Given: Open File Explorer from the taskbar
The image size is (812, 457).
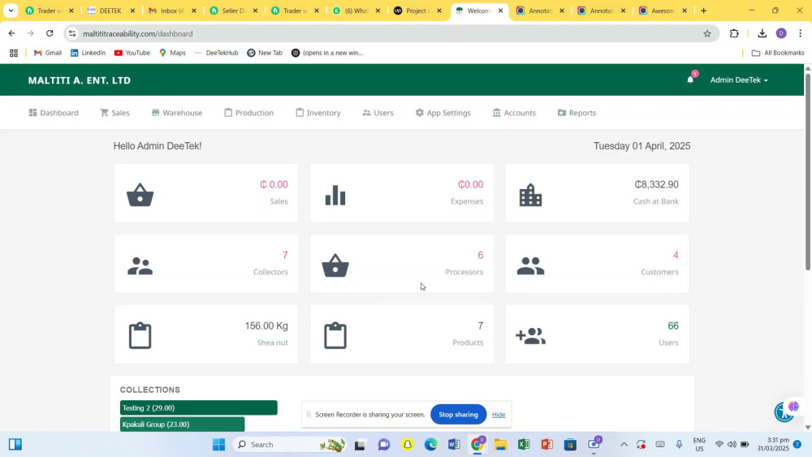Looking at the screenshot, I should pyautogui.click(x=499, y=445).
